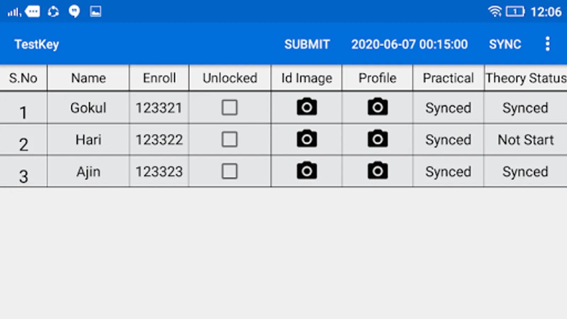Tap the date-time 2020-06-07 00:15:00
This screenshot has height=319, width=567.
pyautogui.click(x=409, y=44)
